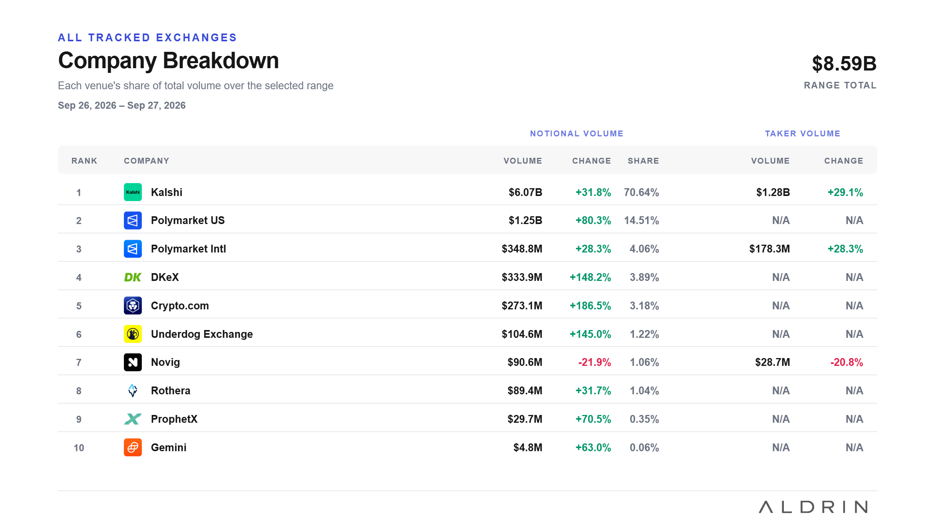Click the Underdog Exchange yellow logo
This screenshot has width=935, height=526.
133,334
